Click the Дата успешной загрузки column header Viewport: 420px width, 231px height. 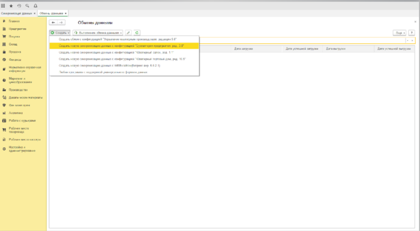click(x=302, y=49)
